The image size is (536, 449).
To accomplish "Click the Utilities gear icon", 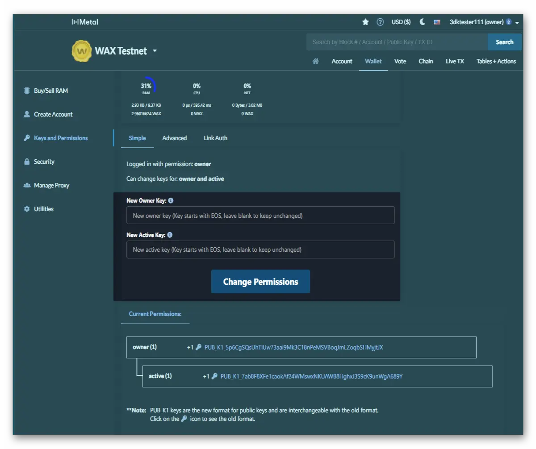I will pyautogui.click(x=27, y=209).
